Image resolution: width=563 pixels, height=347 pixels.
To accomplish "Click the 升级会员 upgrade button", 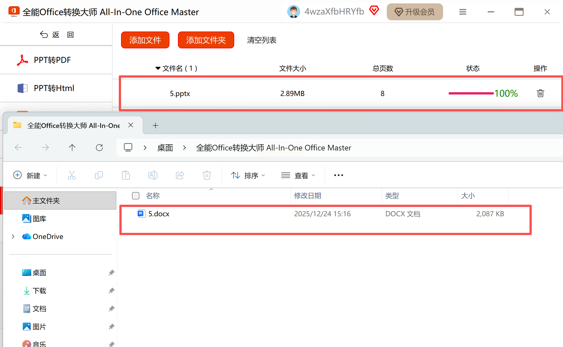I will [x=415, y=12].
